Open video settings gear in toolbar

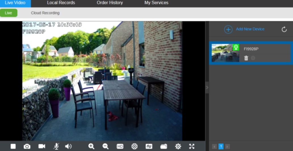point(178,146)
